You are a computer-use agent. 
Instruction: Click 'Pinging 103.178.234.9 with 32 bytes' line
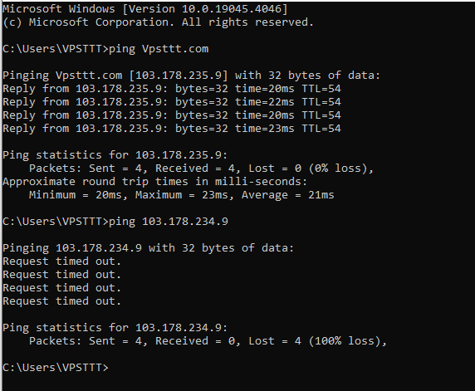[148, 248]
